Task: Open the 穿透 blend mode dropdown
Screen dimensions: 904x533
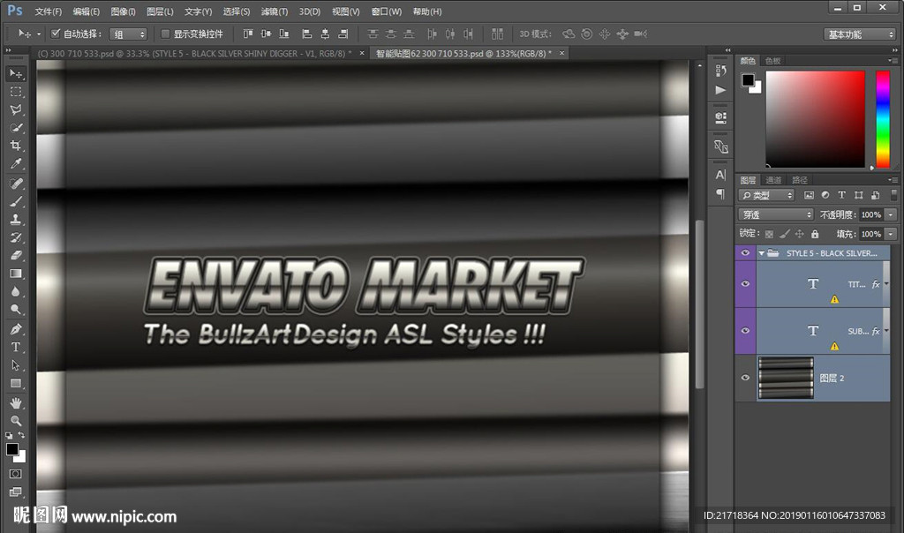Action: point(776,214)
